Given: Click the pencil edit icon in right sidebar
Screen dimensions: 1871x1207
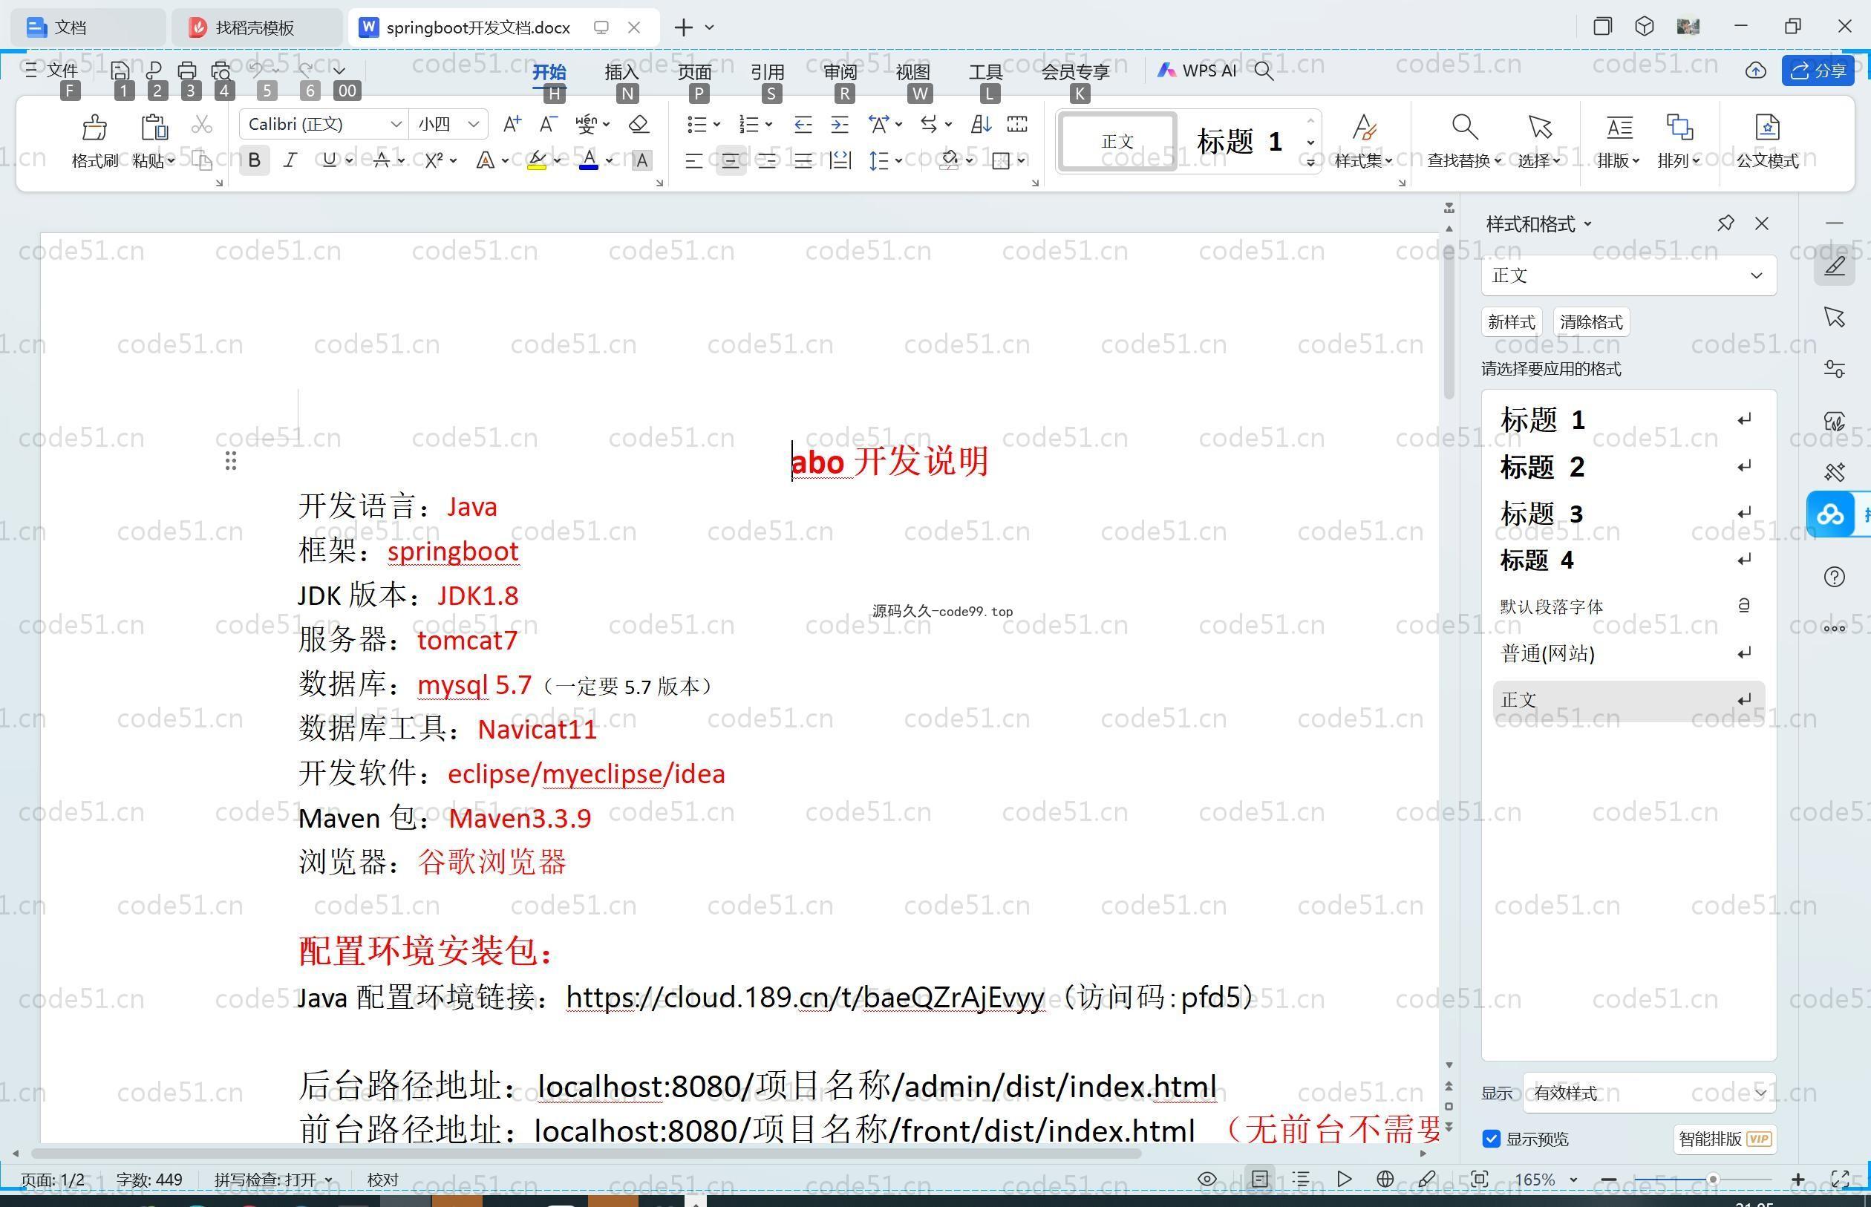Looking at the screenshot, I should (x=1834, y=266).
